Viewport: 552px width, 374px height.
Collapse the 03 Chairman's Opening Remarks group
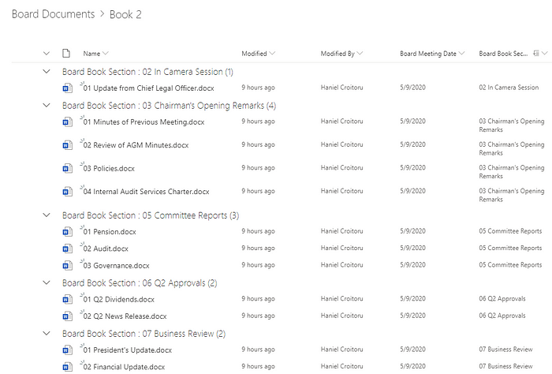tap(46, 105)
